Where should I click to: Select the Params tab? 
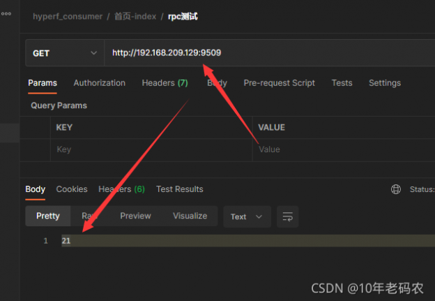[x=43, y=83]
